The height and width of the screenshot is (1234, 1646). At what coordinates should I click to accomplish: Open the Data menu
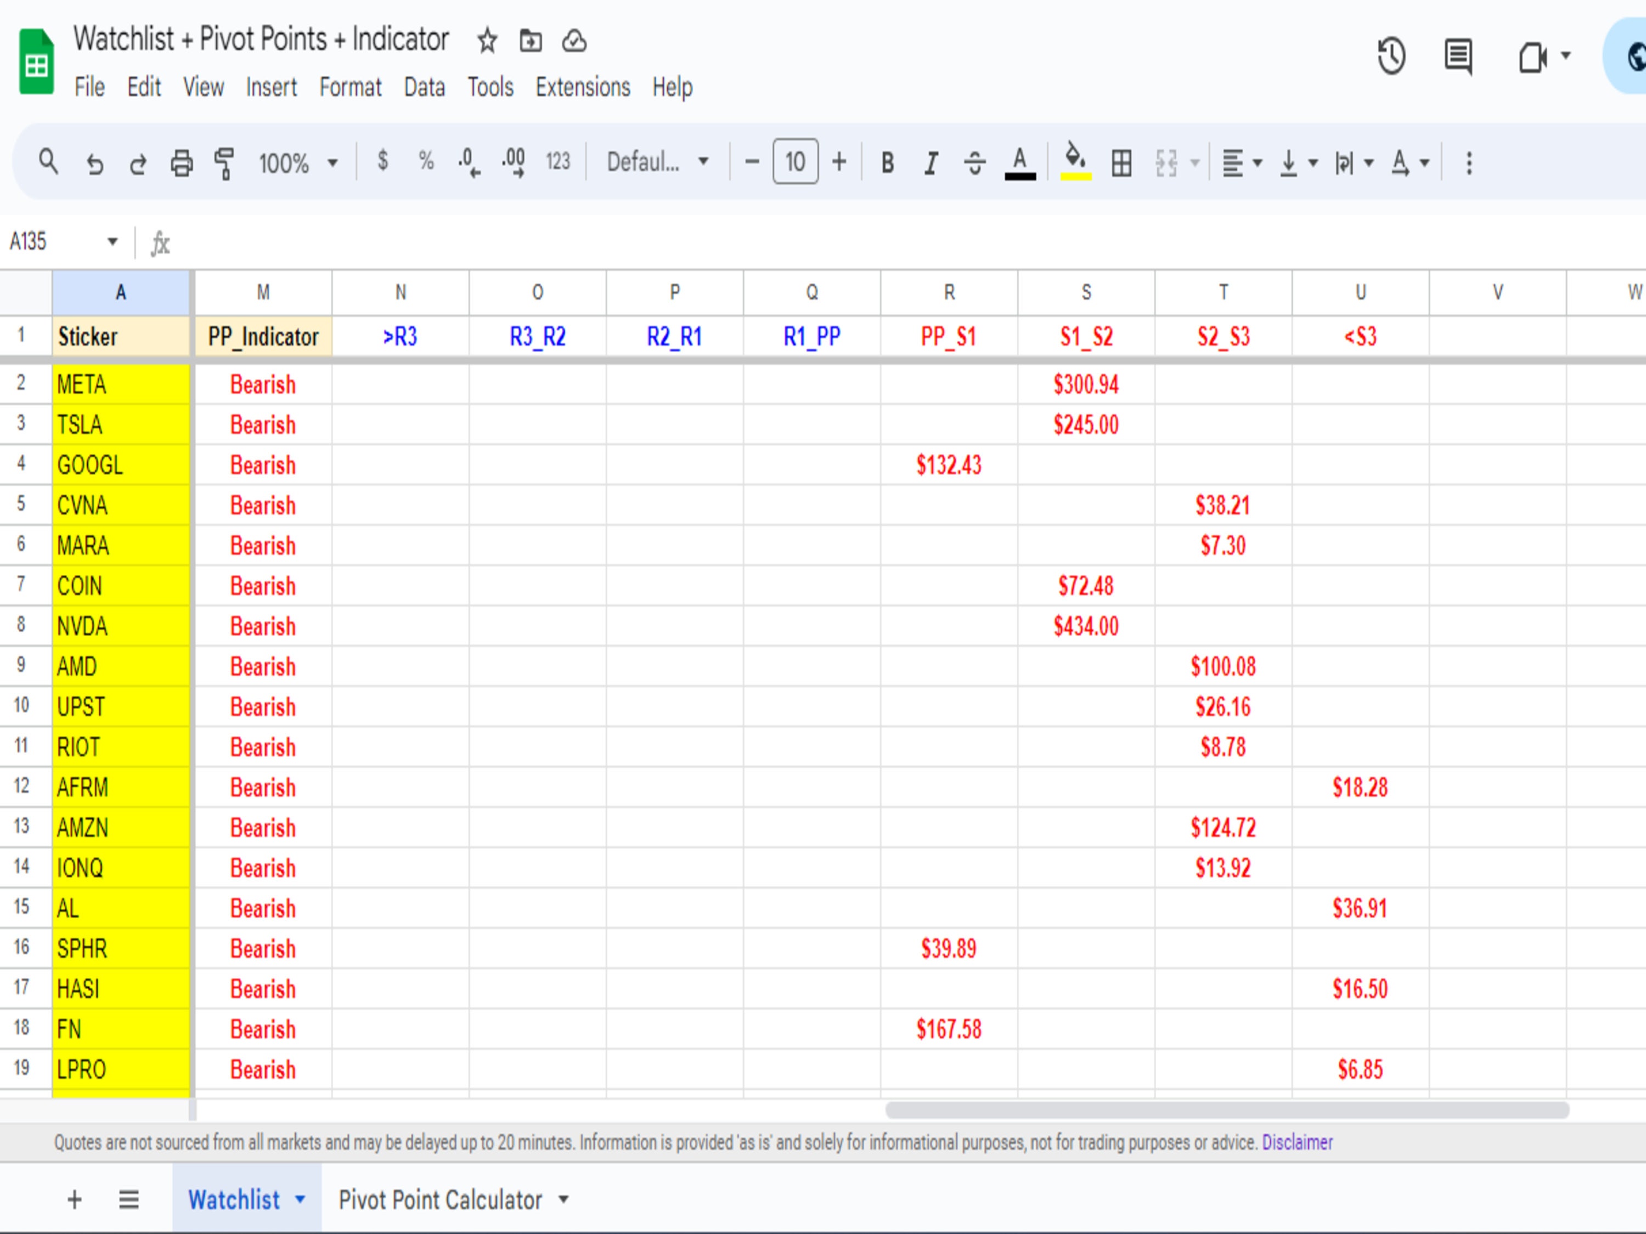click(x=424, y=87)
